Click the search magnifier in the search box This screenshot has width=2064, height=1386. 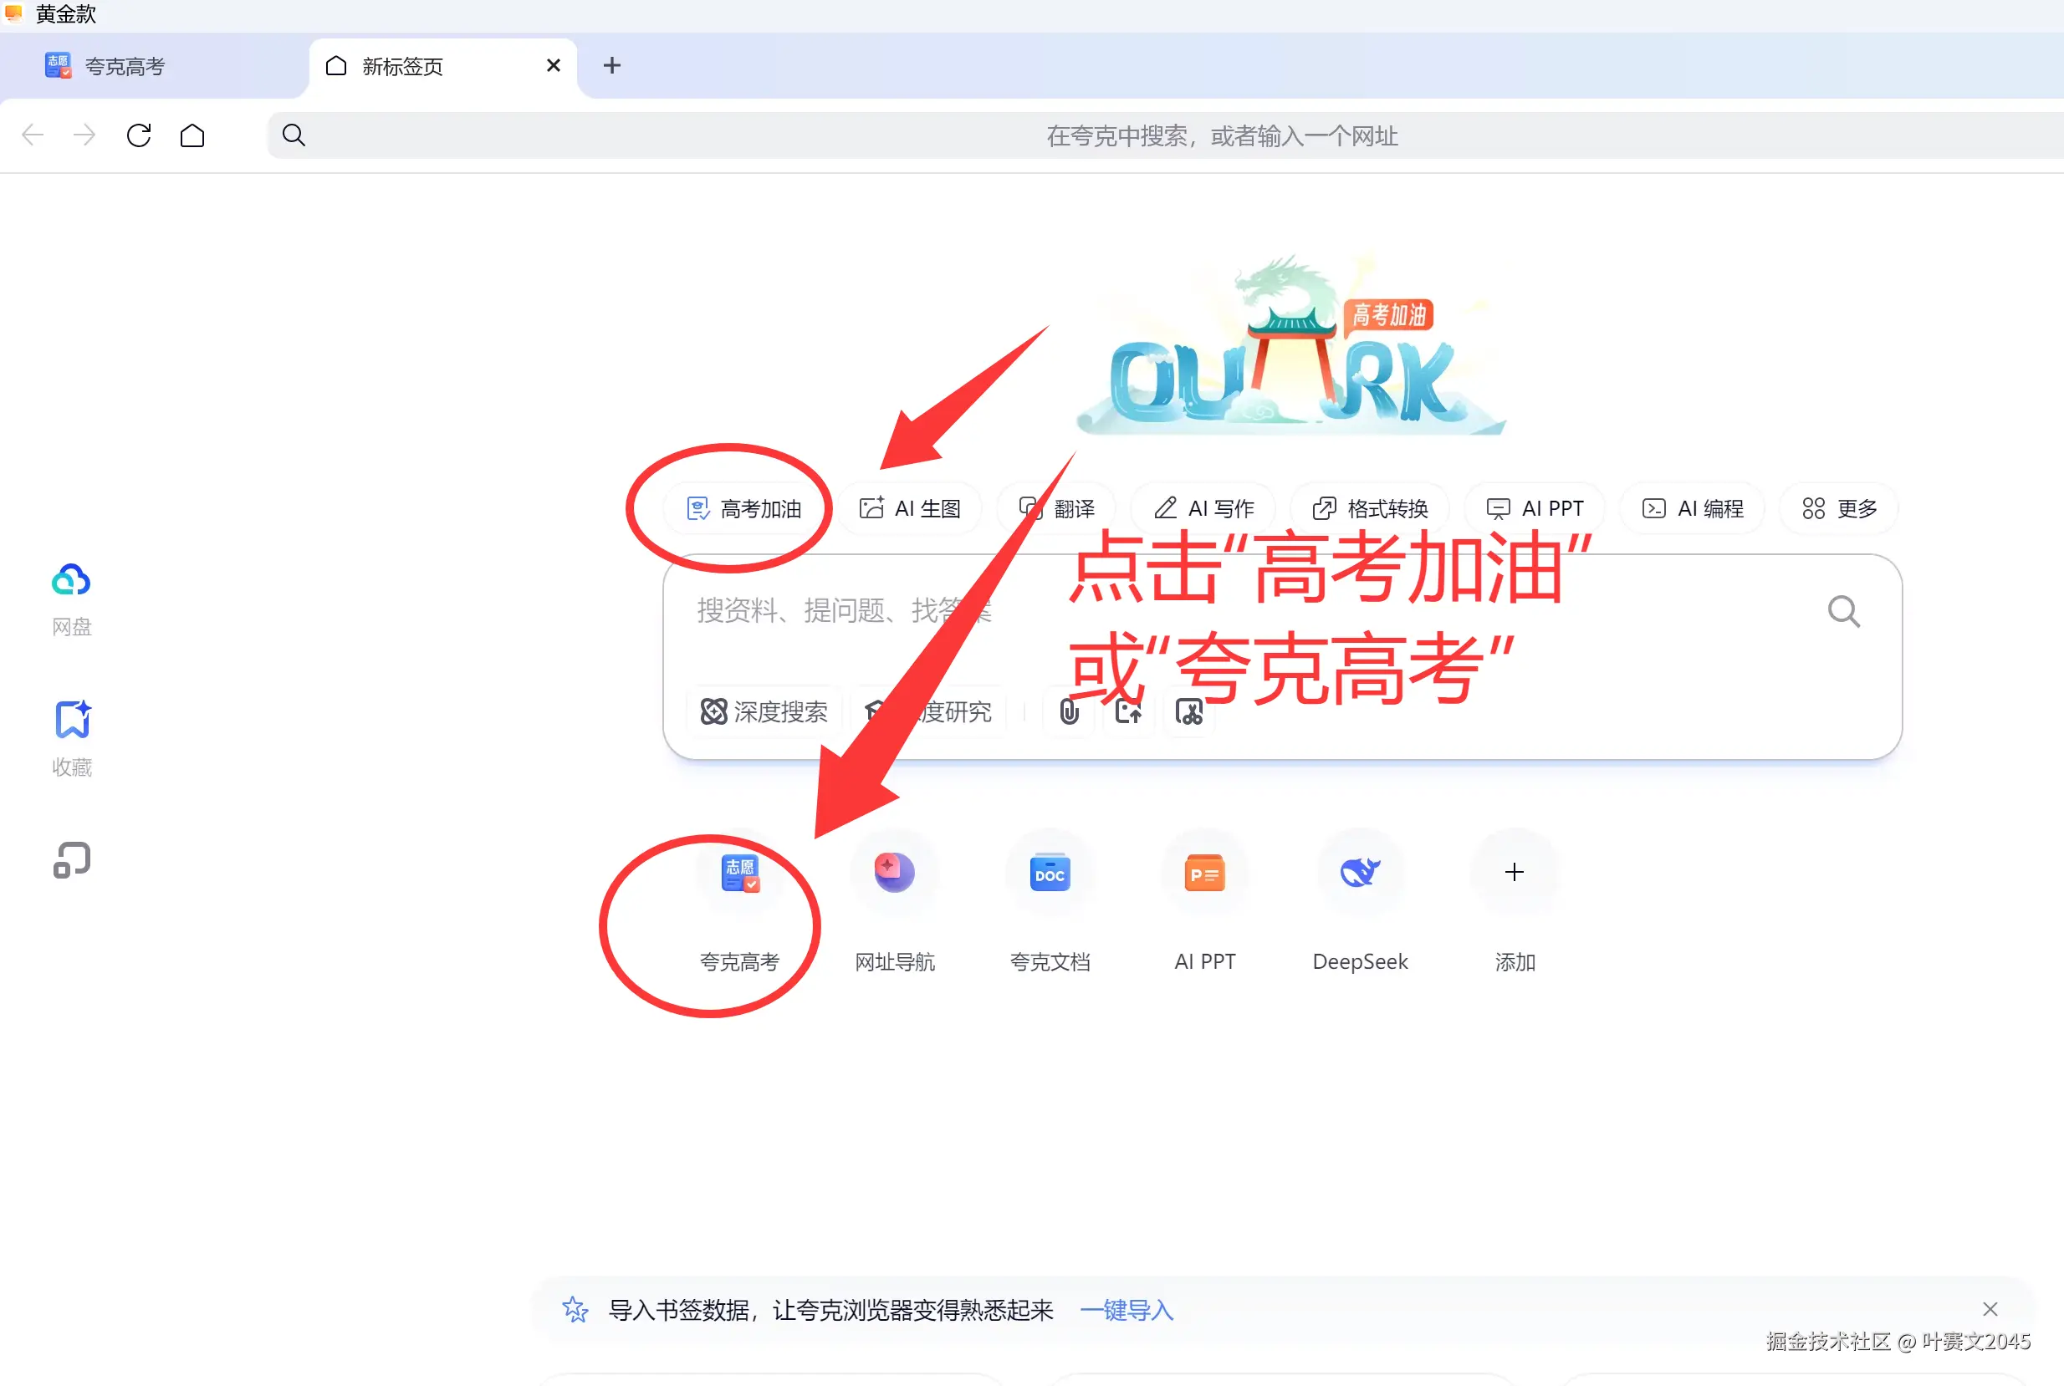1843,612
